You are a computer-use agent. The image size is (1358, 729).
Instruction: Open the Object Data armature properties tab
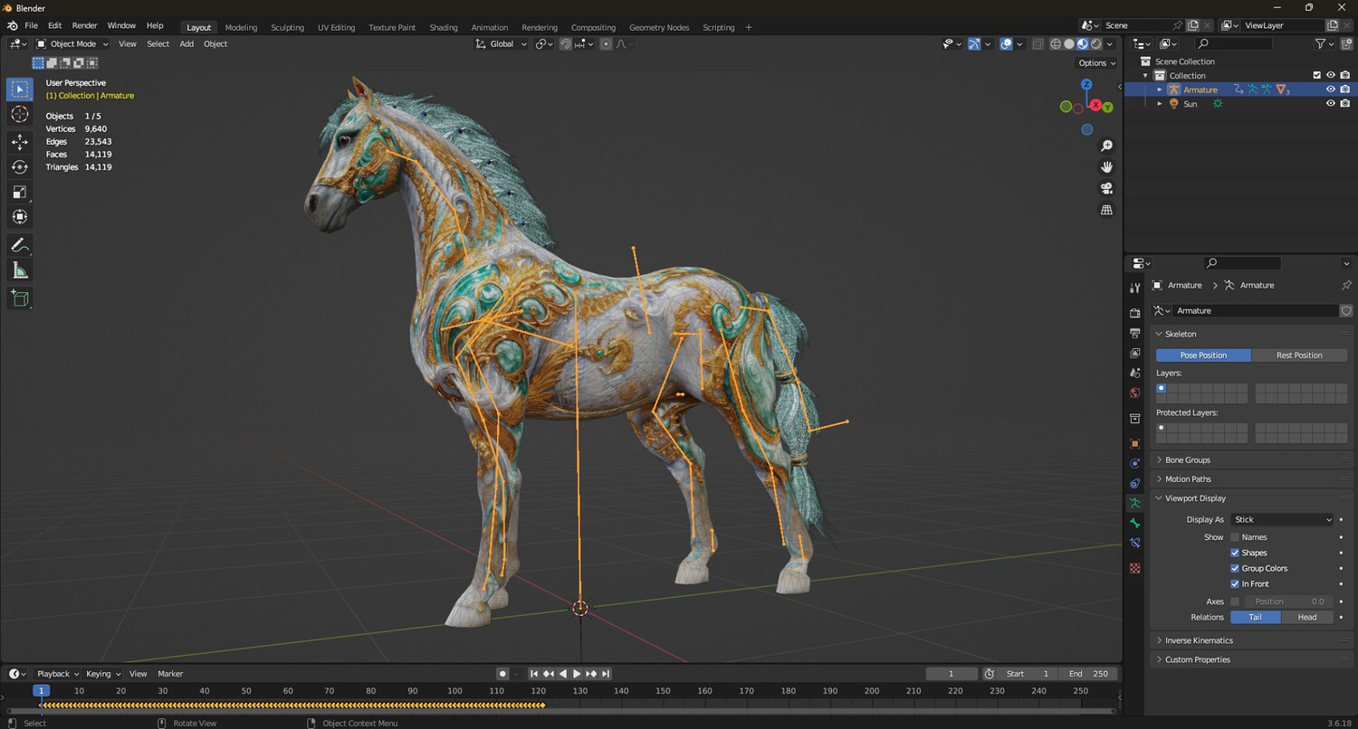1135,503
